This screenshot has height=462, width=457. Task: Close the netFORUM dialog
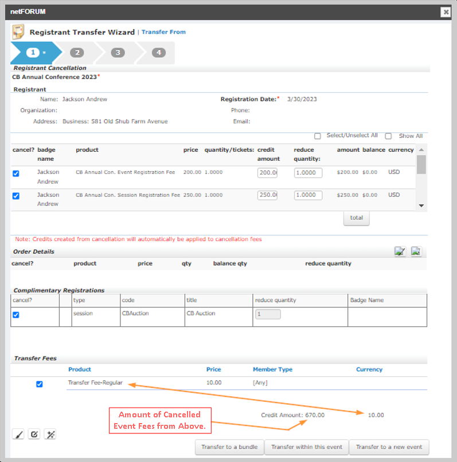pos(446,12)
